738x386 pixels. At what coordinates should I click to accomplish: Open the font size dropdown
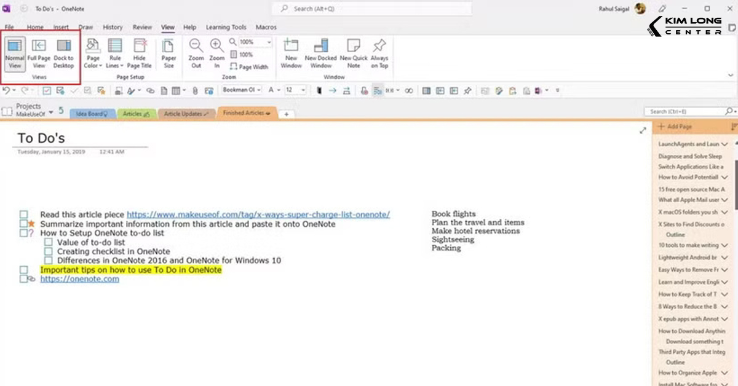pos(301,90)
